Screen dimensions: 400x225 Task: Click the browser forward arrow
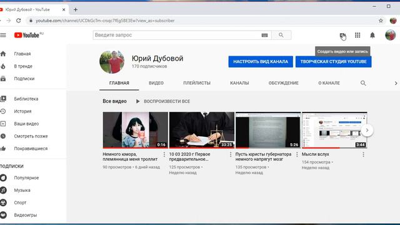pyautogui.click(x=9, y=21)
